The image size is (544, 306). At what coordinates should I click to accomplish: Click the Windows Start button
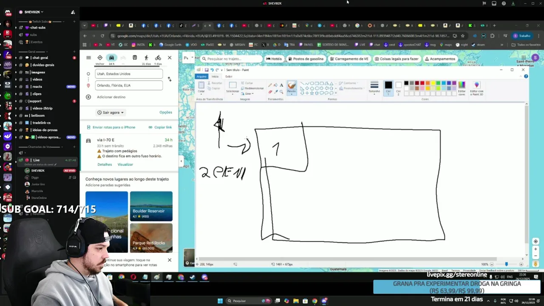click(220, 301)
